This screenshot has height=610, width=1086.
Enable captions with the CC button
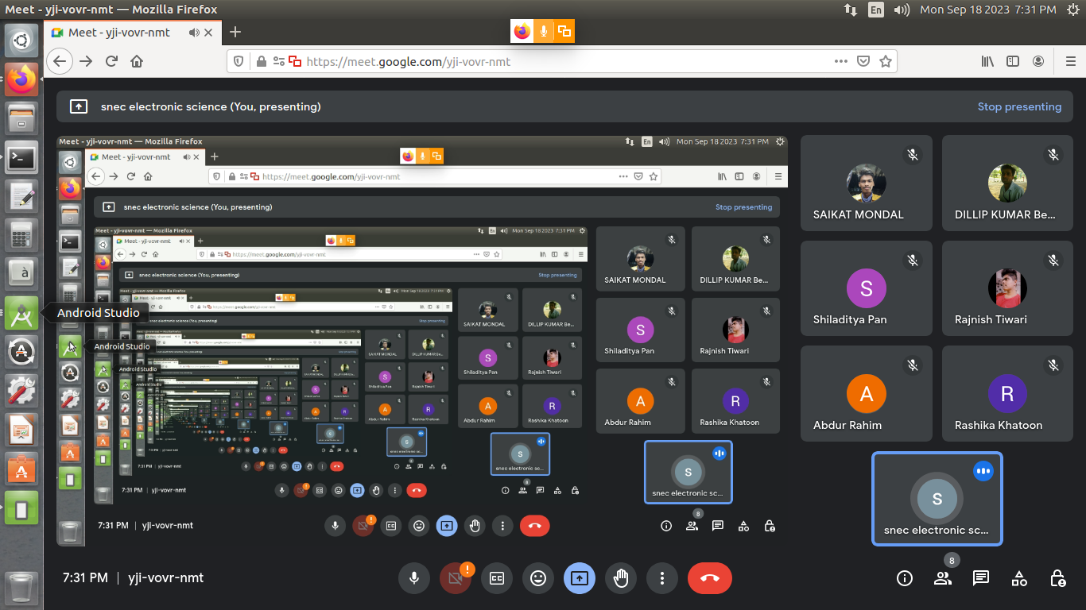[497, 578]
